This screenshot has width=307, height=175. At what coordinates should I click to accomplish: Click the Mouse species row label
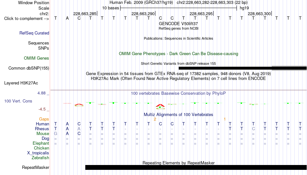coord(43,134)
